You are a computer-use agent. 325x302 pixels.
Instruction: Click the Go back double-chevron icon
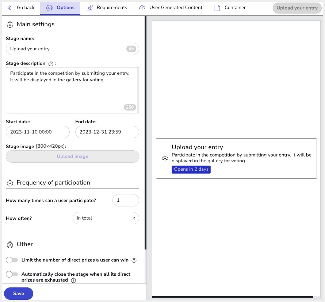(9, 8)
